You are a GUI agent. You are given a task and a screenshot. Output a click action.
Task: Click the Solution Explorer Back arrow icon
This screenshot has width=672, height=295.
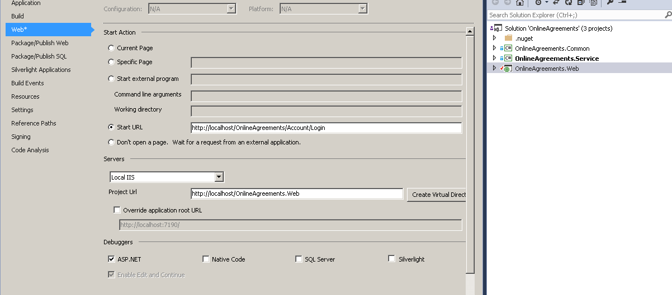point(495,2)
